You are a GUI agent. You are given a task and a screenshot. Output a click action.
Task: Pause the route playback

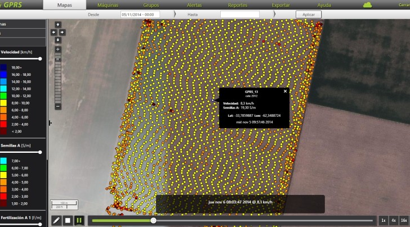pos(79,220)
